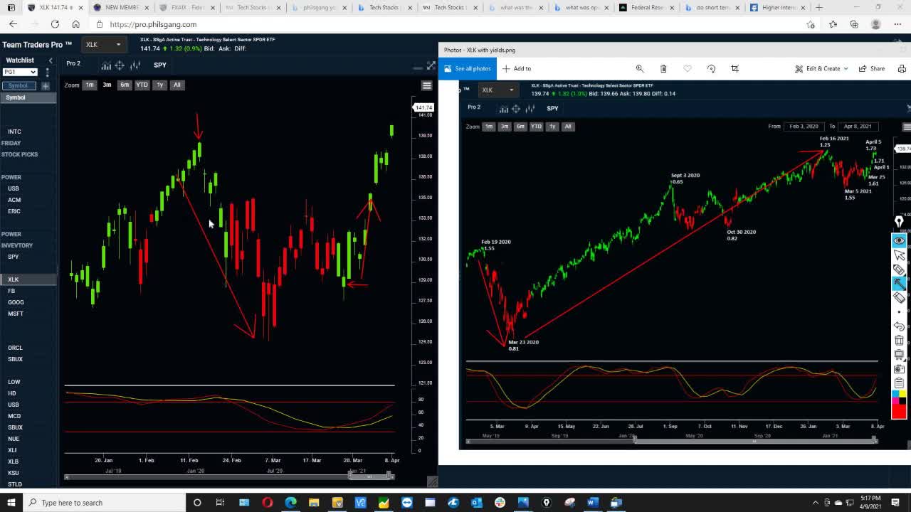Select the pen nib annotation tool
The height and width of the screenshot is (512, 911).
pos(899,222)
